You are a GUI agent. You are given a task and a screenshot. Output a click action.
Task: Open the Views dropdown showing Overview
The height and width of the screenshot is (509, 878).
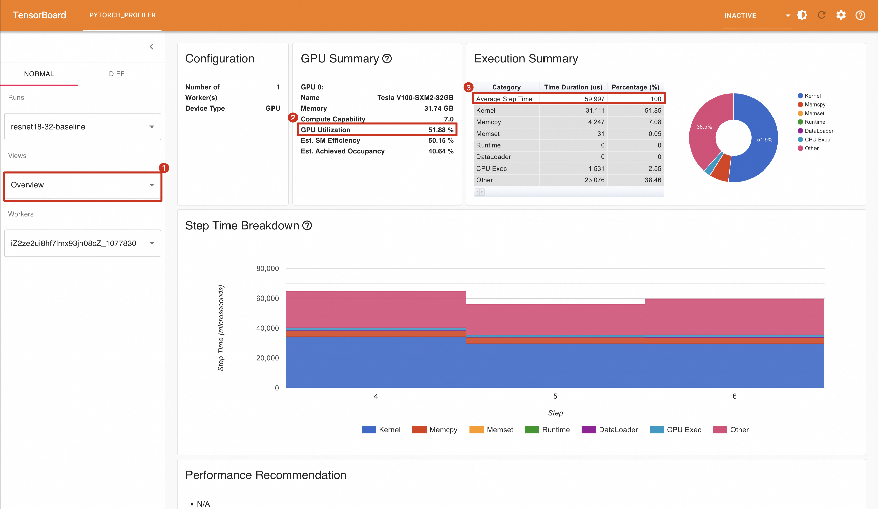click(x=82, y=185)
